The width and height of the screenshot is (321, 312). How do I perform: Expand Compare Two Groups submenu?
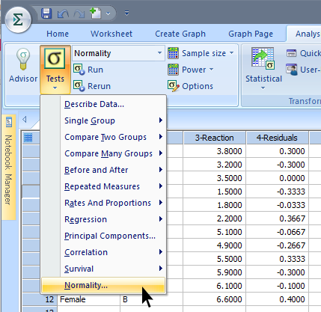103,137
